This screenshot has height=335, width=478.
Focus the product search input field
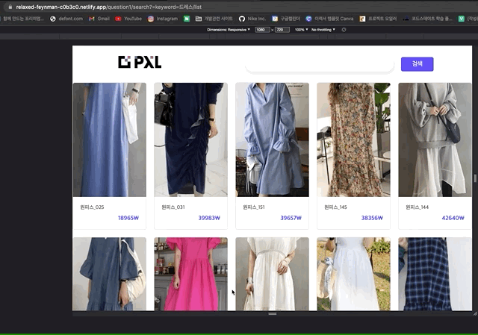[x=319, y=65]
